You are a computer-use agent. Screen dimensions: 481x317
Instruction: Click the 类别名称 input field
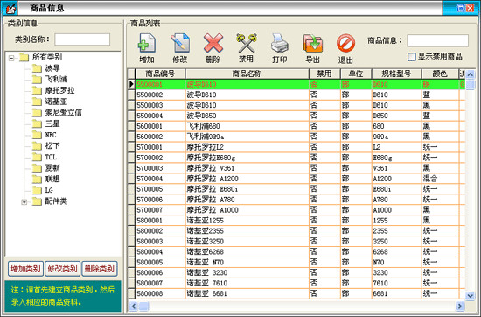pos(82,39)
